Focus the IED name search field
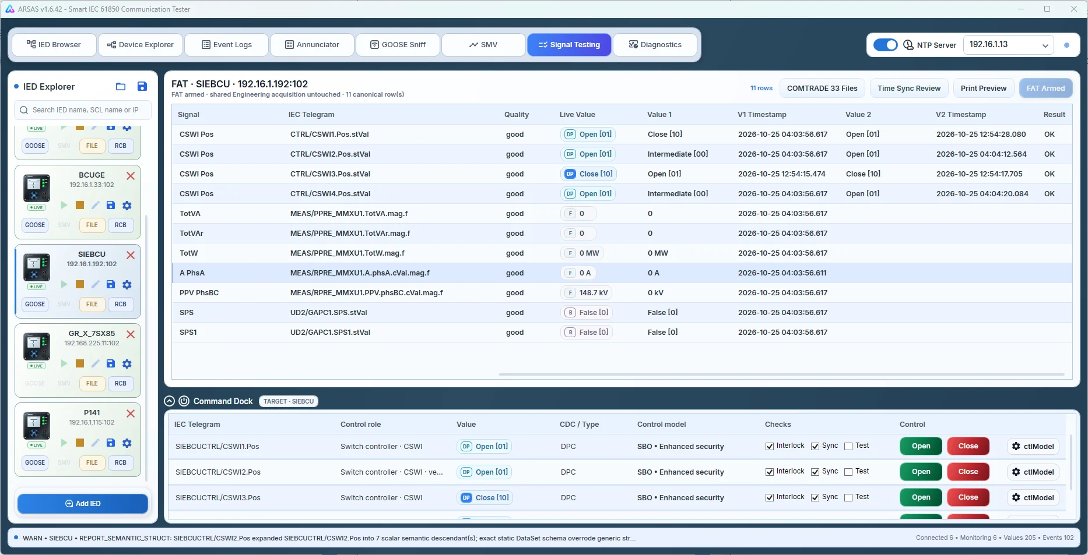 coord(83,110)
